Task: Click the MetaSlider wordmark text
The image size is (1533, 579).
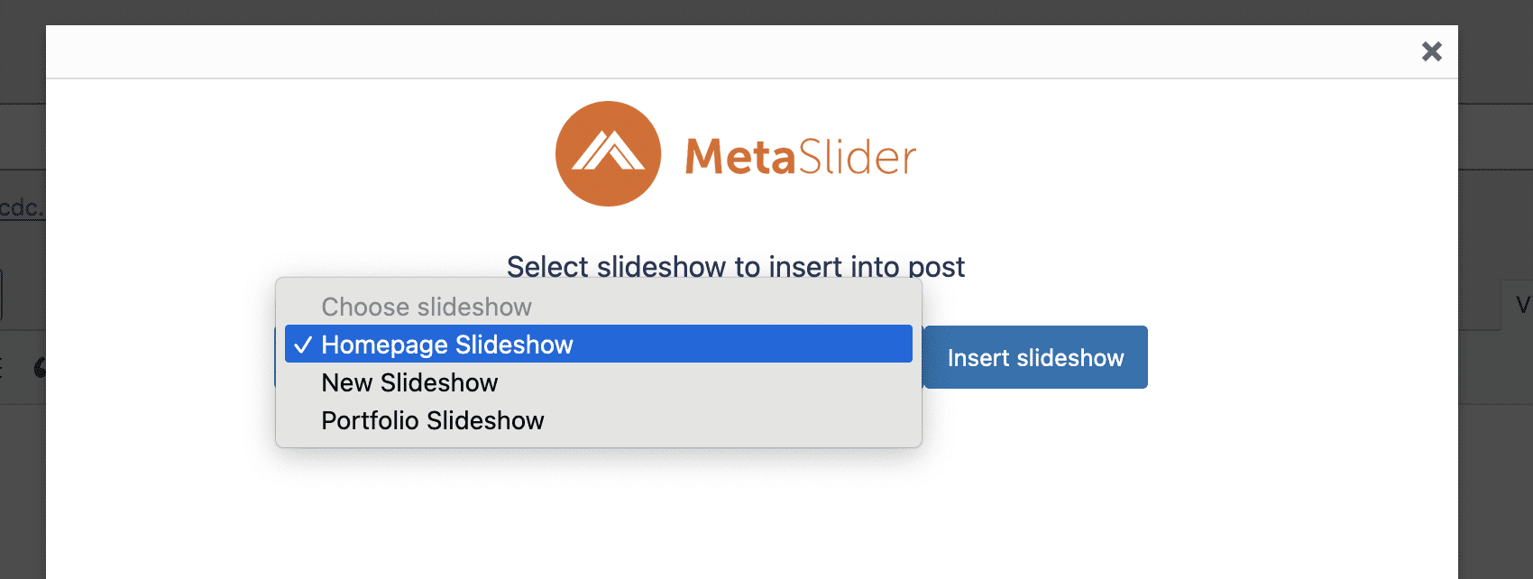Action: click(x=800, y=157)
